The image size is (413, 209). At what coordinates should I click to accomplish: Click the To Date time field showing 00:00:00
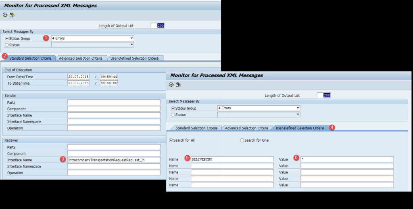pos(108,83)
